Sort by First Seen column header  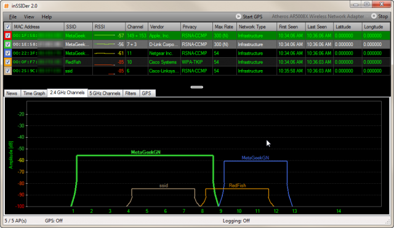[x=291, y=27]
